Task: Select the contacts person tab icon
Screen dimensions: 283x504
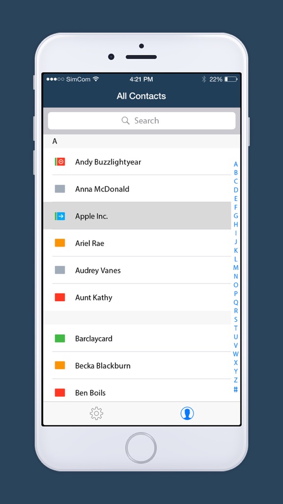Action: pyautogui.click(x=187, y=413)
